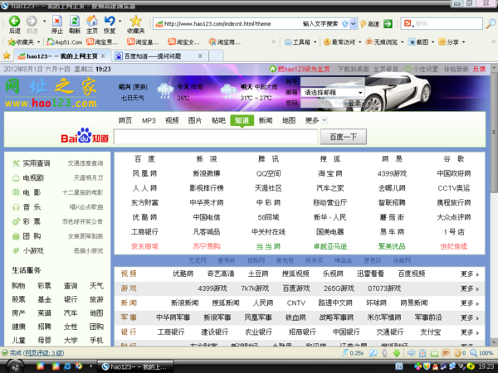
Task: Open the 小游戏 sidebar category
Action: coord(33,251)
